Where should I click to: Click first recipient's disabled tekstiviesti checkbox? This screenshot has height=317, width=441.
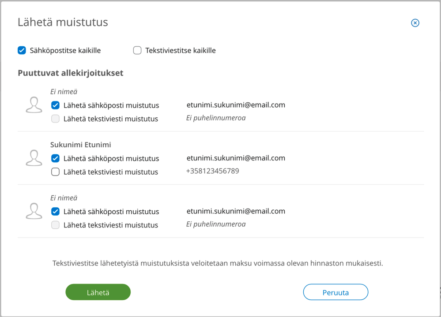55,119
